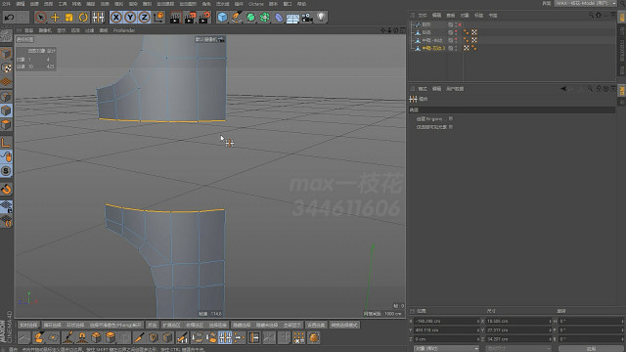This screenshot has height=352, width=626.
Task: Open the ProRender viewport menu
Action: [124, 30]
